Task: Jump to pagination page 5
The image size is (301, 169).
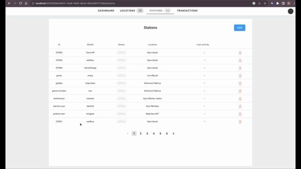Action: tap(160, 133)
